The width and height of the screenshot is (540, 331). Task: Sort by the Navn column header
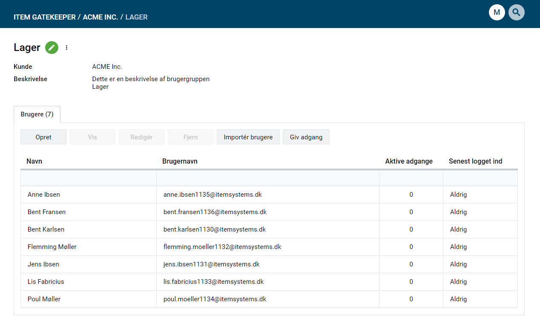[x=34, y=161]
